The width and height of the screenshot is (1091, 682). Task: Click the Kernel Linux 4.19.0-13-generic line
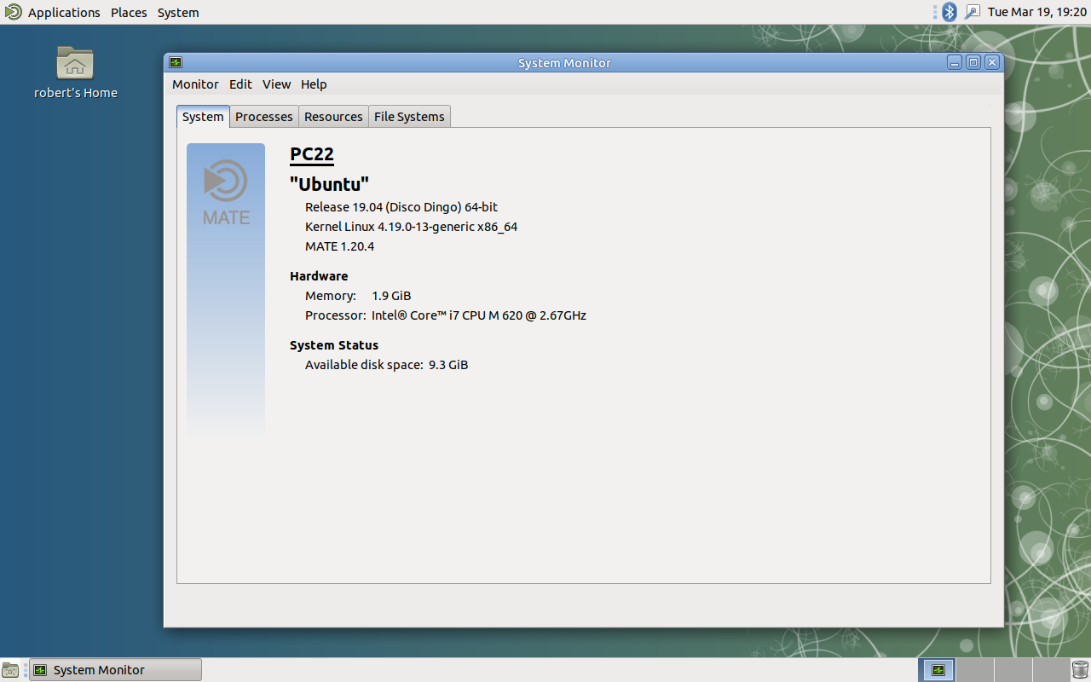point(412,227)
